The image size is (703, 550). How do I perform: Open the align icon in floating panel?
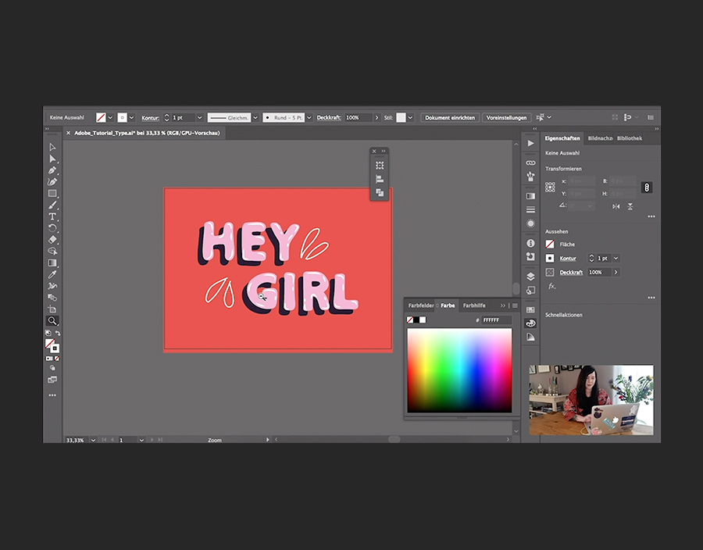(x=380, y=179)
